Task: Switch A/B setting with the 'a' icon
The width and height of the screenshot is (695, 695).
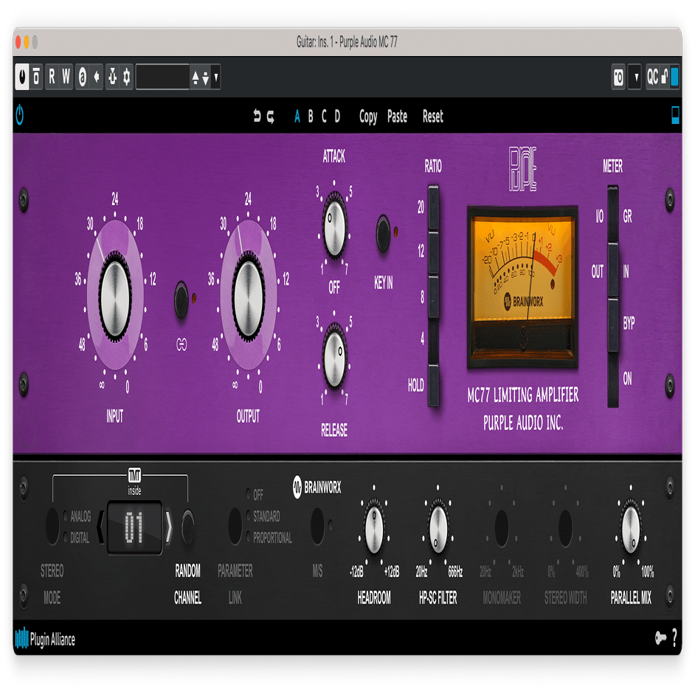Action: (x=83, y=77)
